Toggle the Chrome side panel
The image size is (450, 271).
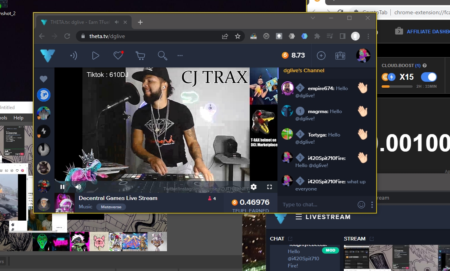tap(342, 36)
